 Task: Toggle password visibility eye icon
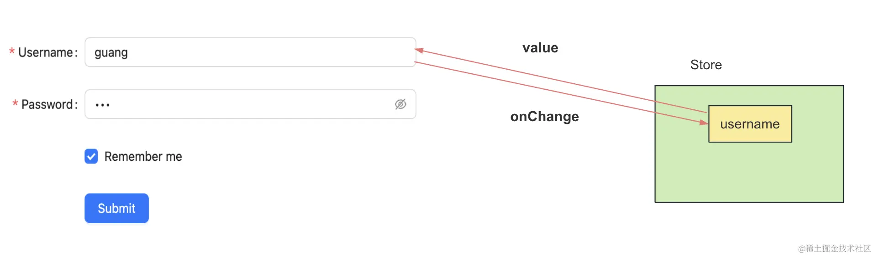[x=400, y=104]
